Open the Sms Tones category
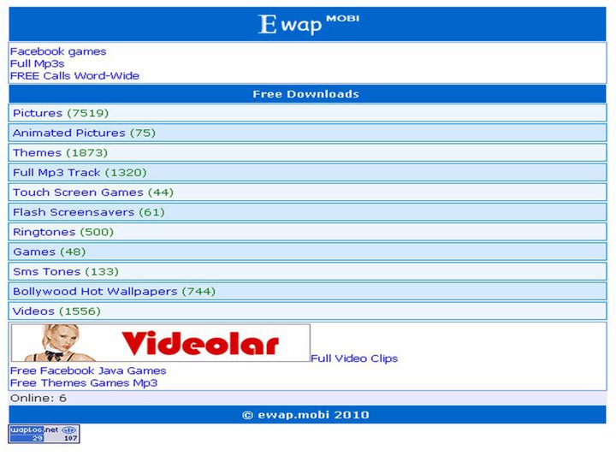The width and height of the screenshot is (616, 462). pos(308,271)
